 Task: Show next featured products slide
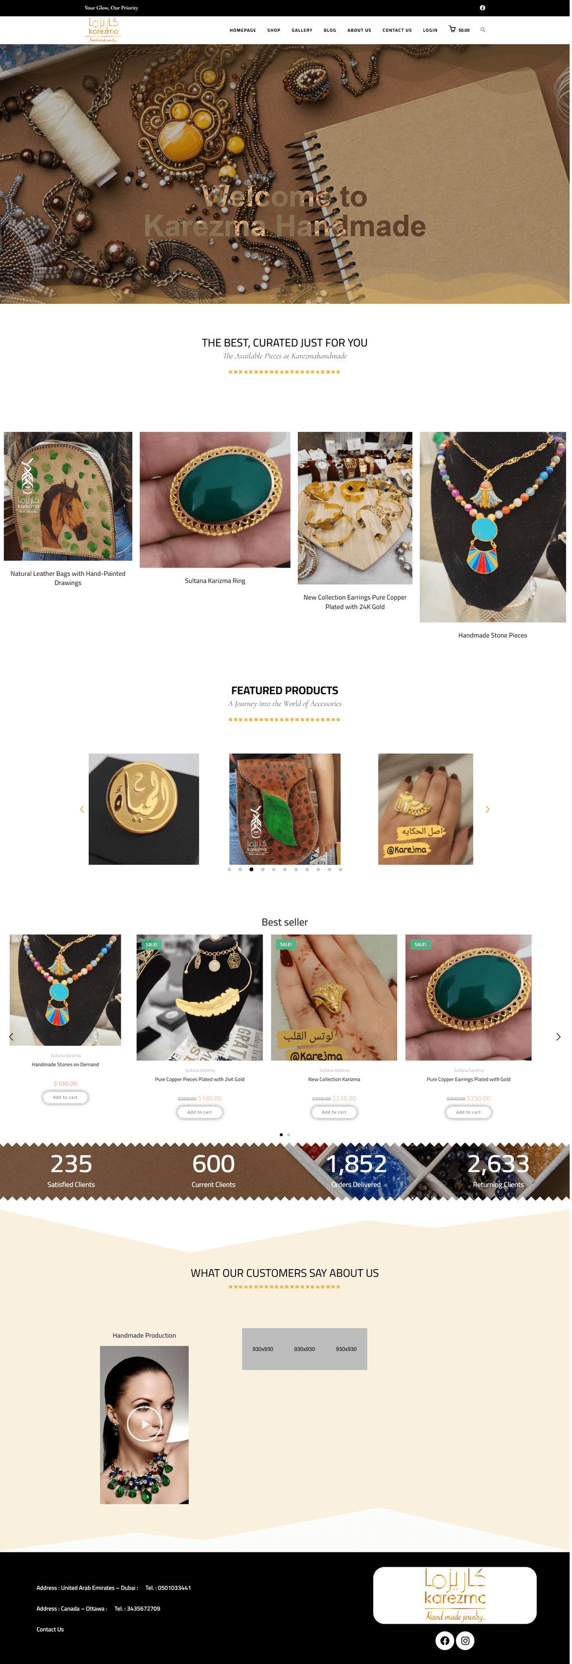coord(487,809)
